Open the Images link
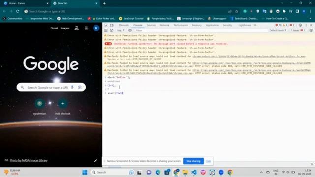Viewport: 315px width, 177px height. click(x=65, y=28)
